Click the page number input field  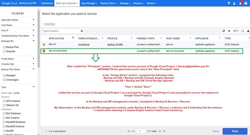click(141, 131)
